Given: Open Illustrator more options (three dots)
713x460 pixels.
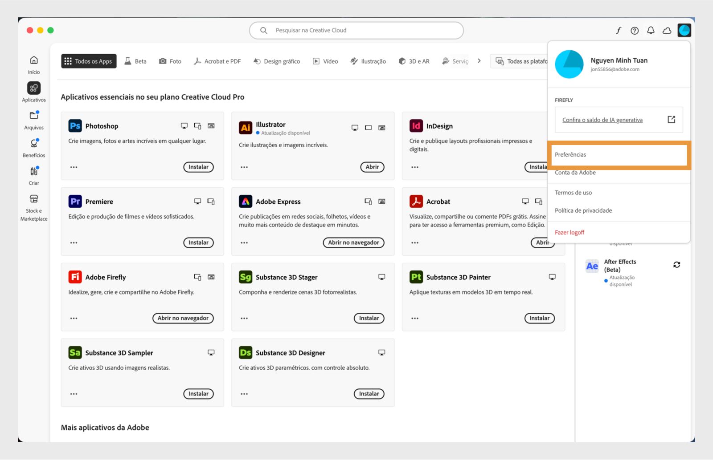Looking at the screenshot, I should 244,167.
